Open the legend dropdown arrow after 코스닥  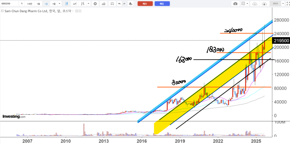tap(73, 11)
